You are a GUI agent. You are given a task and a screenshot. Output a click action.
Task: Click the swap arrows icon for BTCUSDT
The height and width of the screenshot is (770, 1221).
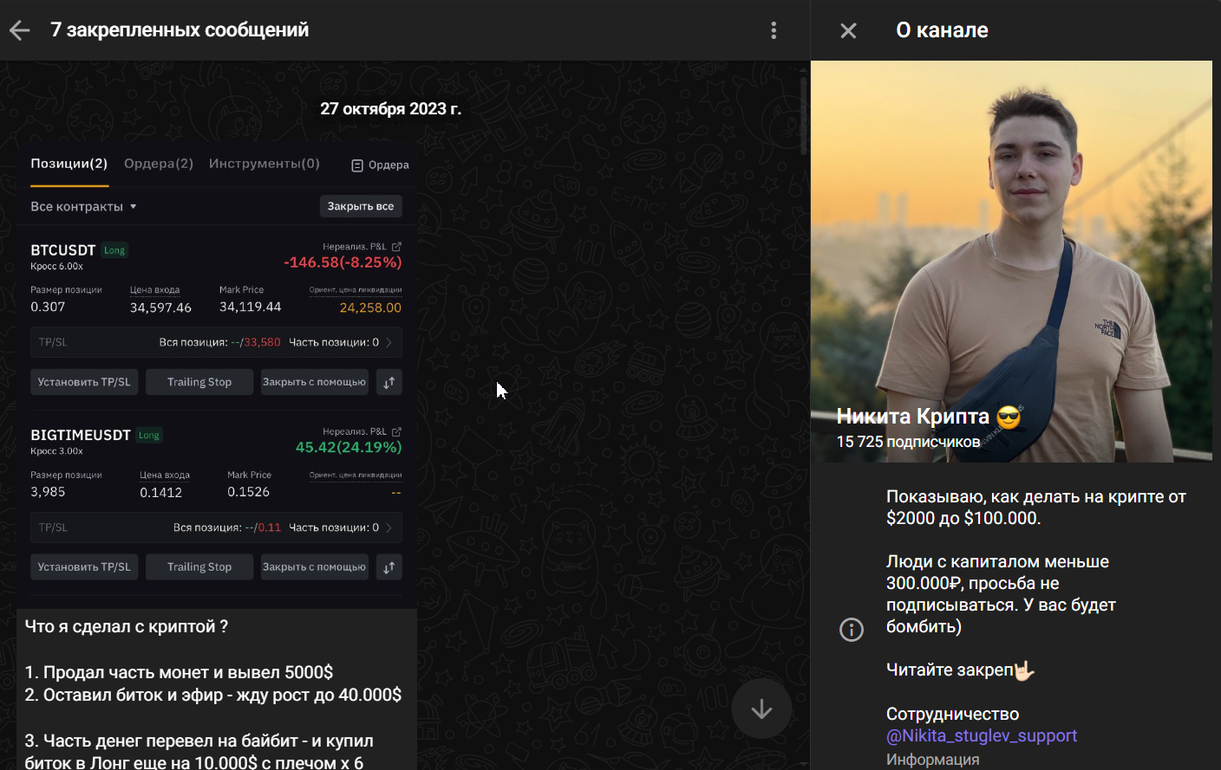tap(389, 382)
